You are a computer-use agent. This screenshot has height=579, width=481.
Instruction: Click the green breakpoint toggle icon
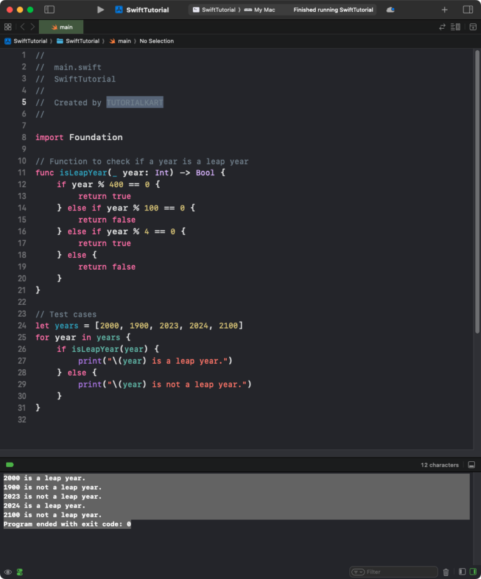(9, 465)
